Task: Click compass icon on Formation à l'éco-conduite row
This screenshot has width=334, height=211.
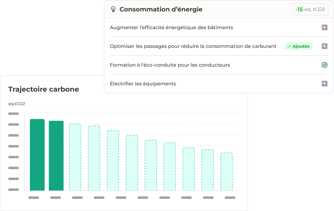Action: tap(325, 65)
